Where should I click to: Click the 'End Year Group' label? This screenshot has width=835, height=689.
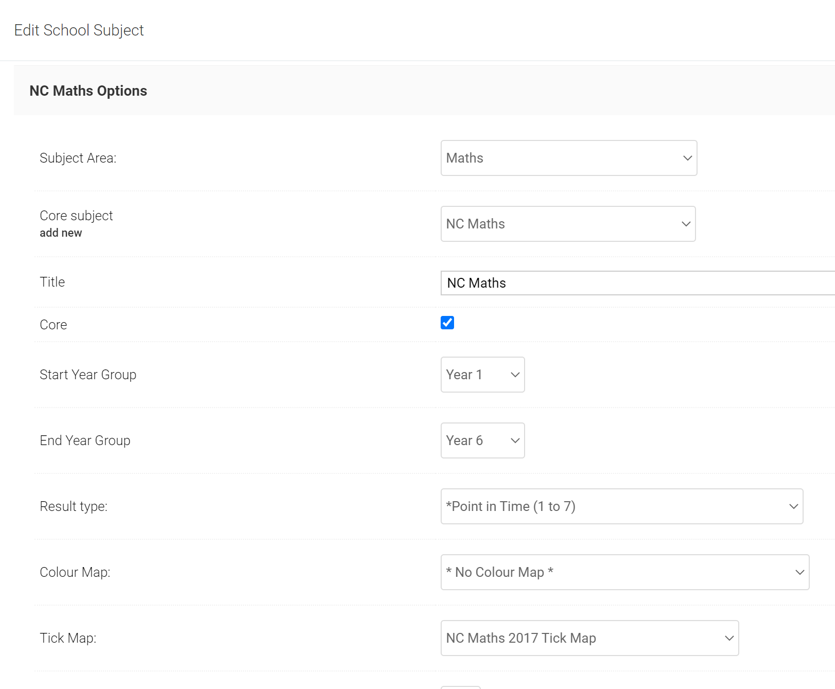85,440
